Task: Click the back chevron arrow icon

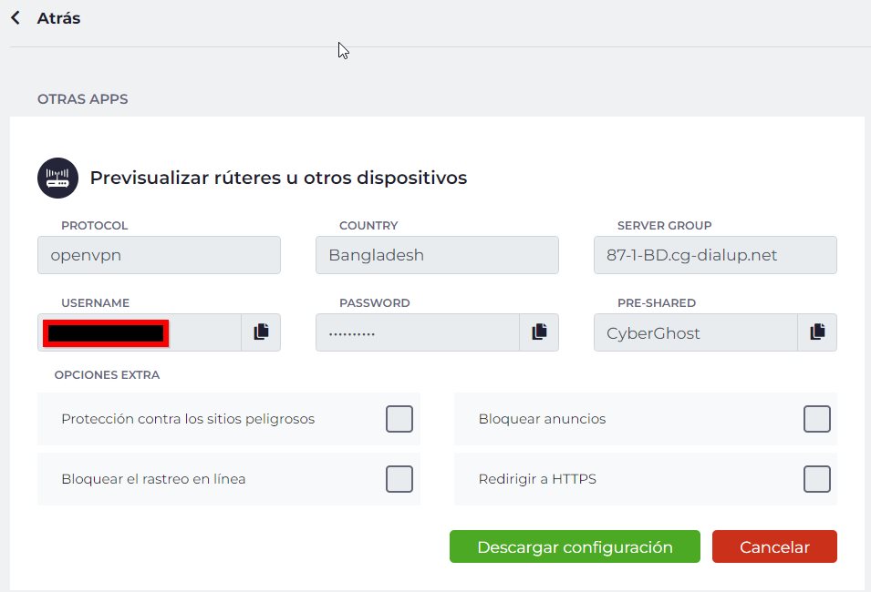Action: coord(16,18)
